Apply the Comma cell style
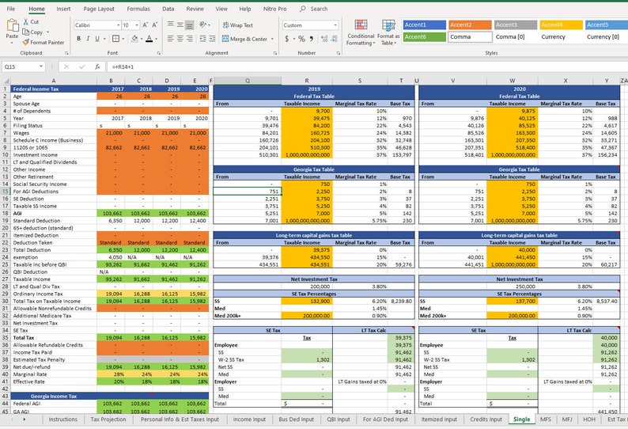628x429 pixels. 470,37
